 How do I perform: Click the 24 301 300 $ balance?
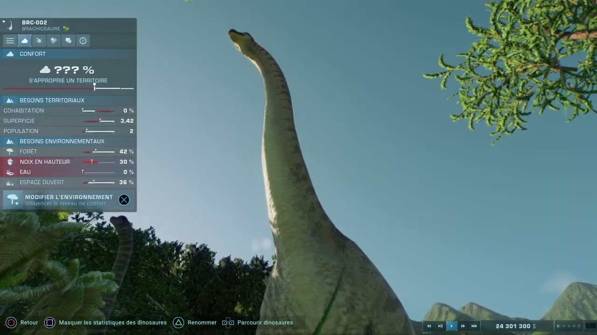click(x=515, y=326)
